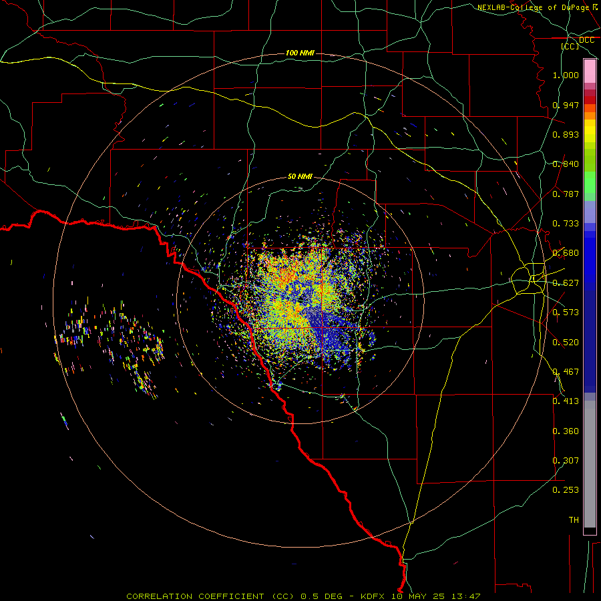The height and width of the screenshot is (601, 601).
Task: Click the 0.840 scale value
Action: point(566,164)
